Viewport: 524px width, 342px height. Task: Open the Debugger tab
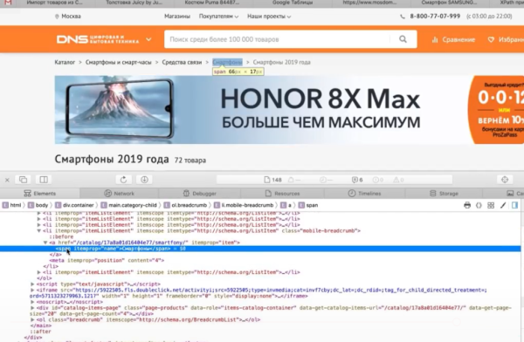(199, 194)
